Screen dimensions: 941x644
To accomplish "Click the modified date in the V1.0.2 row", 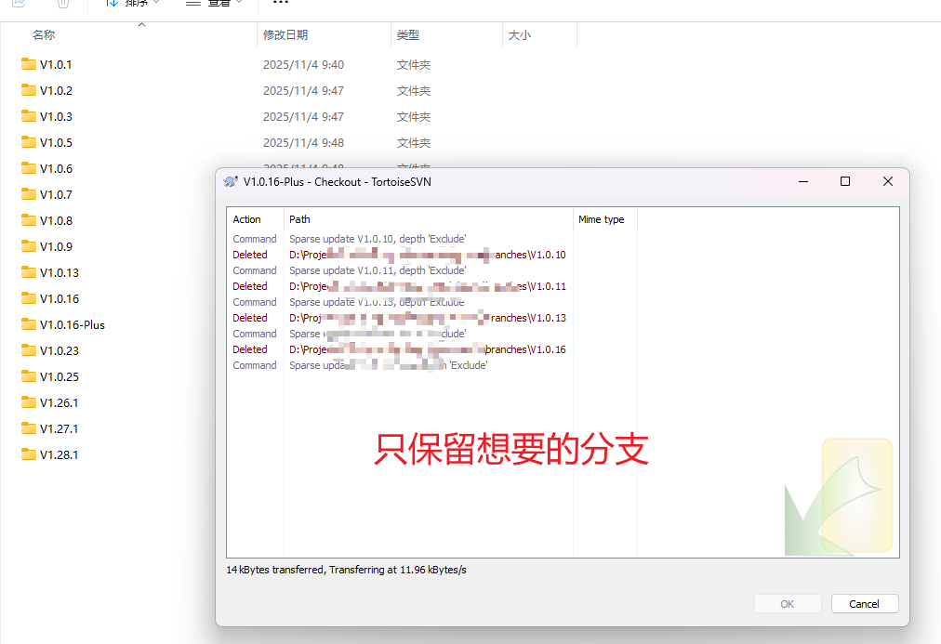I will point(304,90).
